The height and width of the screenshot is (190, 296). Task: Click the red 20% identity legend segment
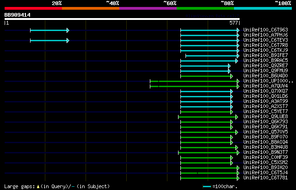33,8
